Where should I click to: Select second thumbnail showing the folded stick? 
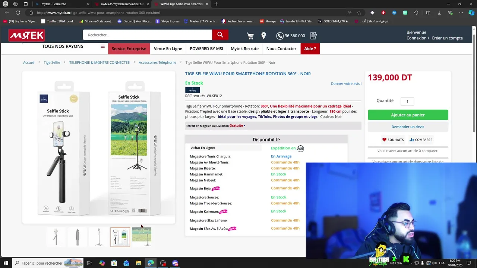[78, 237]
